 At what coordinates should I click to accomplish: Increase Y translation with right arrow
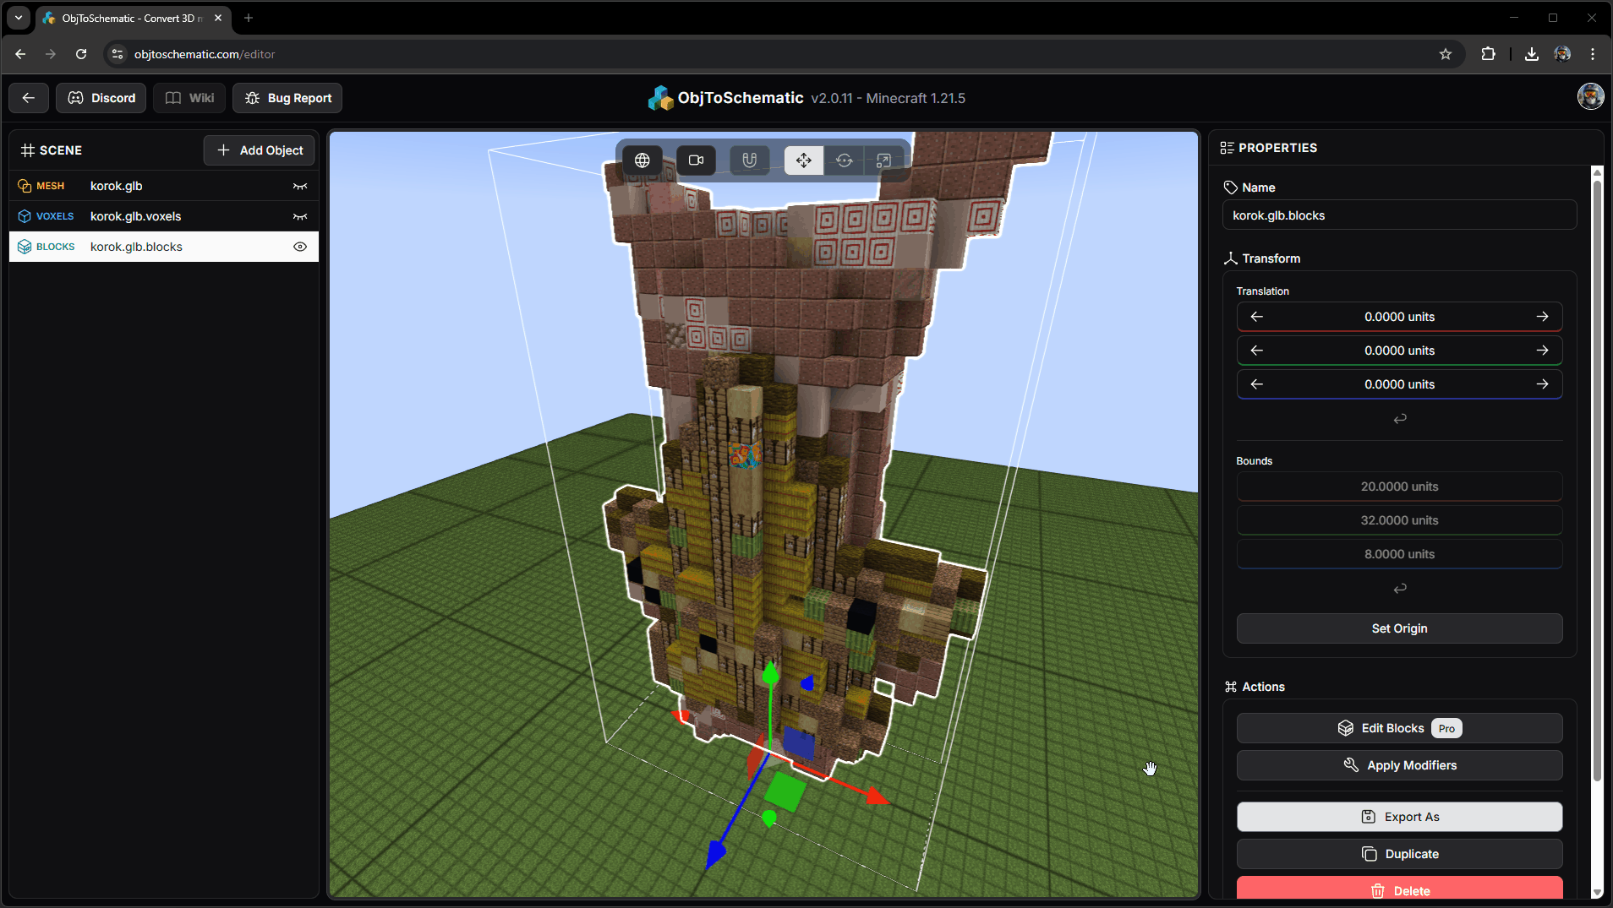click(x=1542, y=351)
